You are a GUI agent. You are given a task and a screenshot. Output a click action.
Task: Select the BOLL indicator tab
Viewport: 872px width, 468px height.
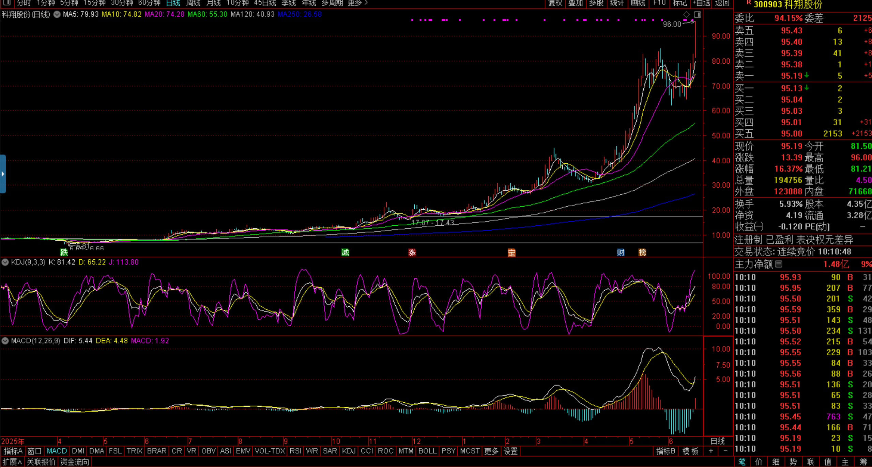[x=427, y=451]
